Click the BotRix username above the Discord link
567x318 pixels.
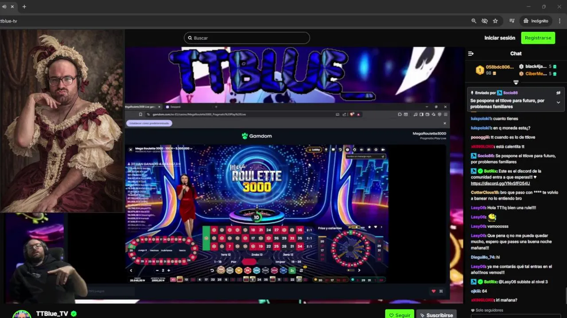(490, 171)
